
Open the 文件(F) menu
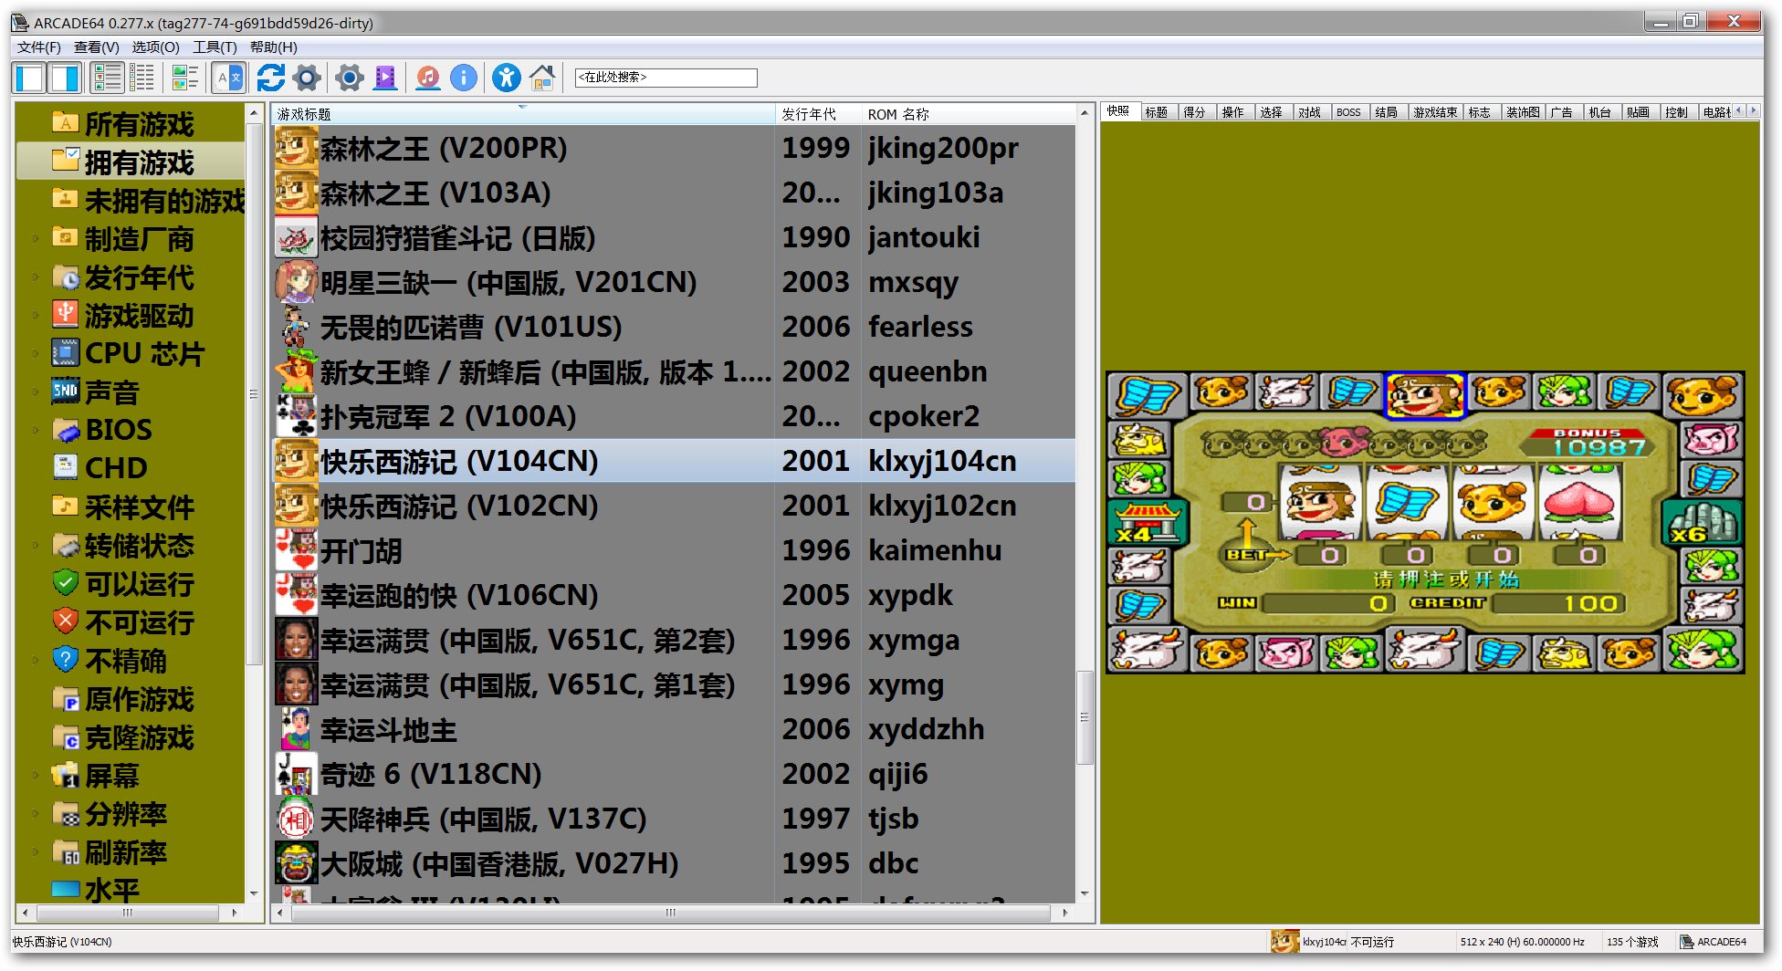[39, 47]
